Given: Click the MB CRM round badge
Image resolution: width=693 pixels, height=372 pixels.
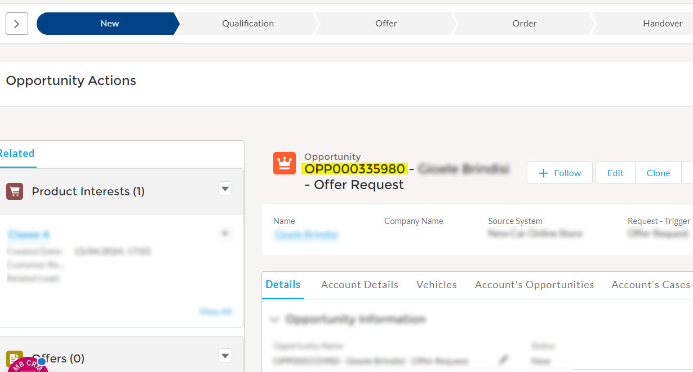Looking at the screenshot, I should (25, 366).
